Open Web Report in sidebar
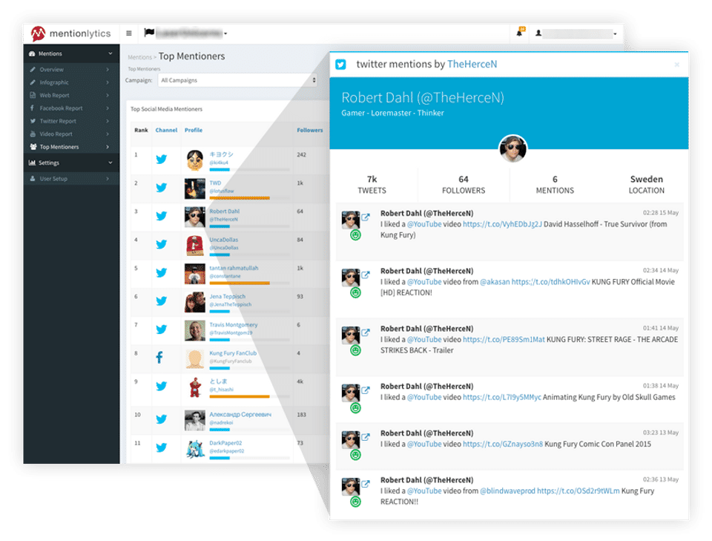The width and height of the screenshot is (712, 541). click(71, 96)
